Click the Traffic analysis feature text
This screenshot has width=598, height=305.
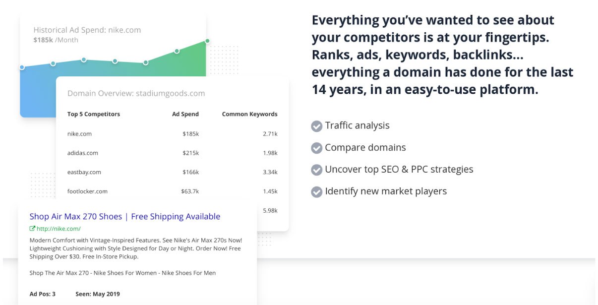pyautogui.click(x=357, y=125)
